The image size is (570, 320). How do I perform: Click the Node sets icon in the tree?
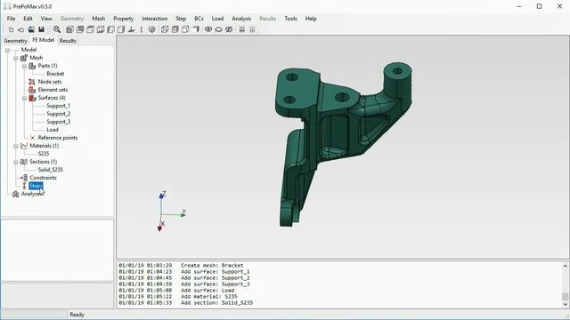[x=32, y=82]
